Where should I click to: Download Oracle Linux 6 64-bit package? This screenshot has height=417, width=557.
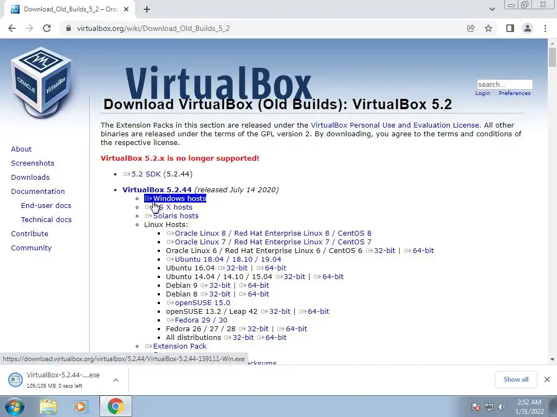pos(419,251)
